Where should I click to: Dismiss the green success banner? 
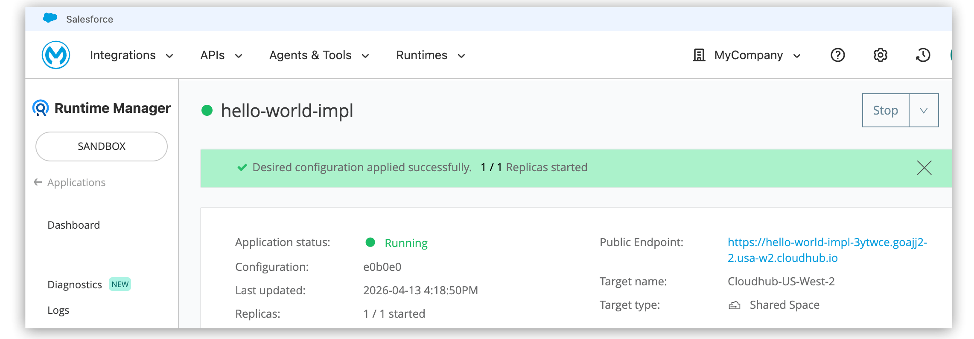tap(924, 168)
